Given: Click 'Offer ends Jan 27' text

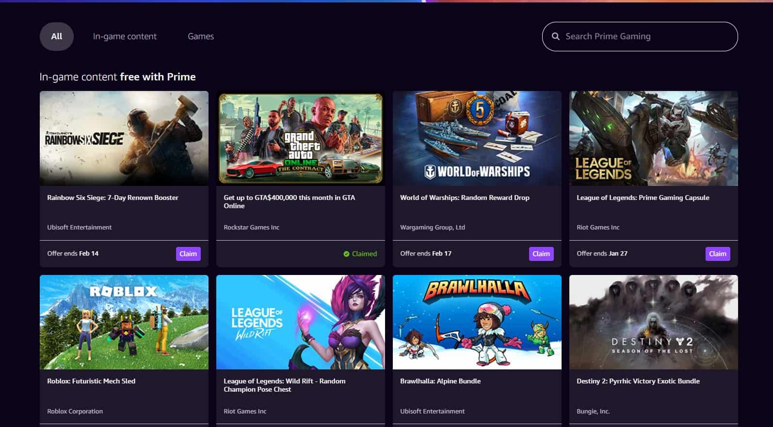Looking at the screenshot, I should click(602, 253).
